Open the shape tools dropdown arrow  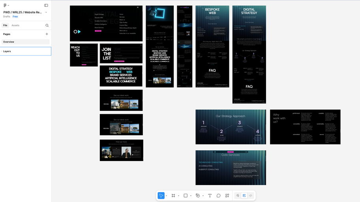[x=191, y=196]
